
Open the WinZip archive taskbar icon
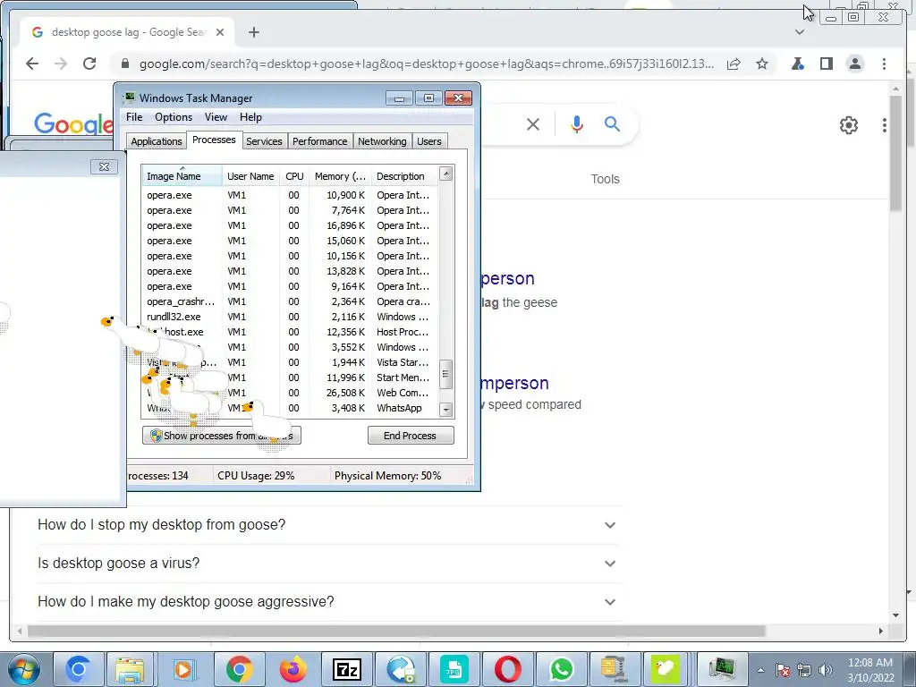click(614, 669)
